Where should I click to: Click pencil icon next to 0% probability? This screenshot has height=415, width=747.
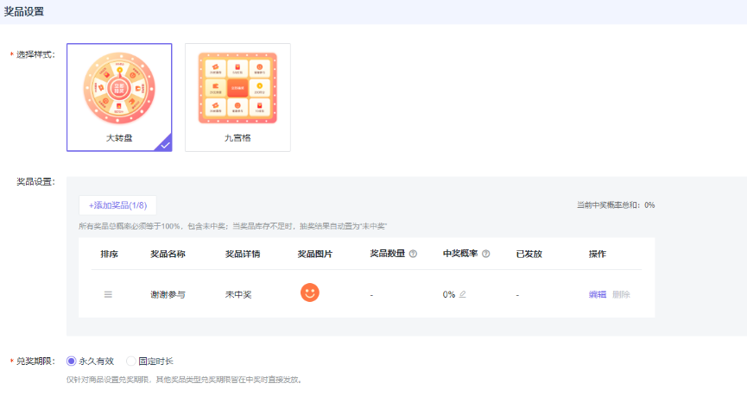click(x=463, y=294)
